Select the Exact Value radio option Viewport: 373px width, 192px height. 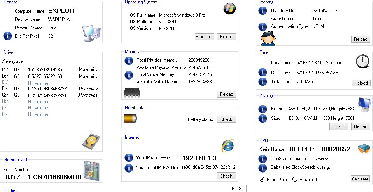pos(262,179)
